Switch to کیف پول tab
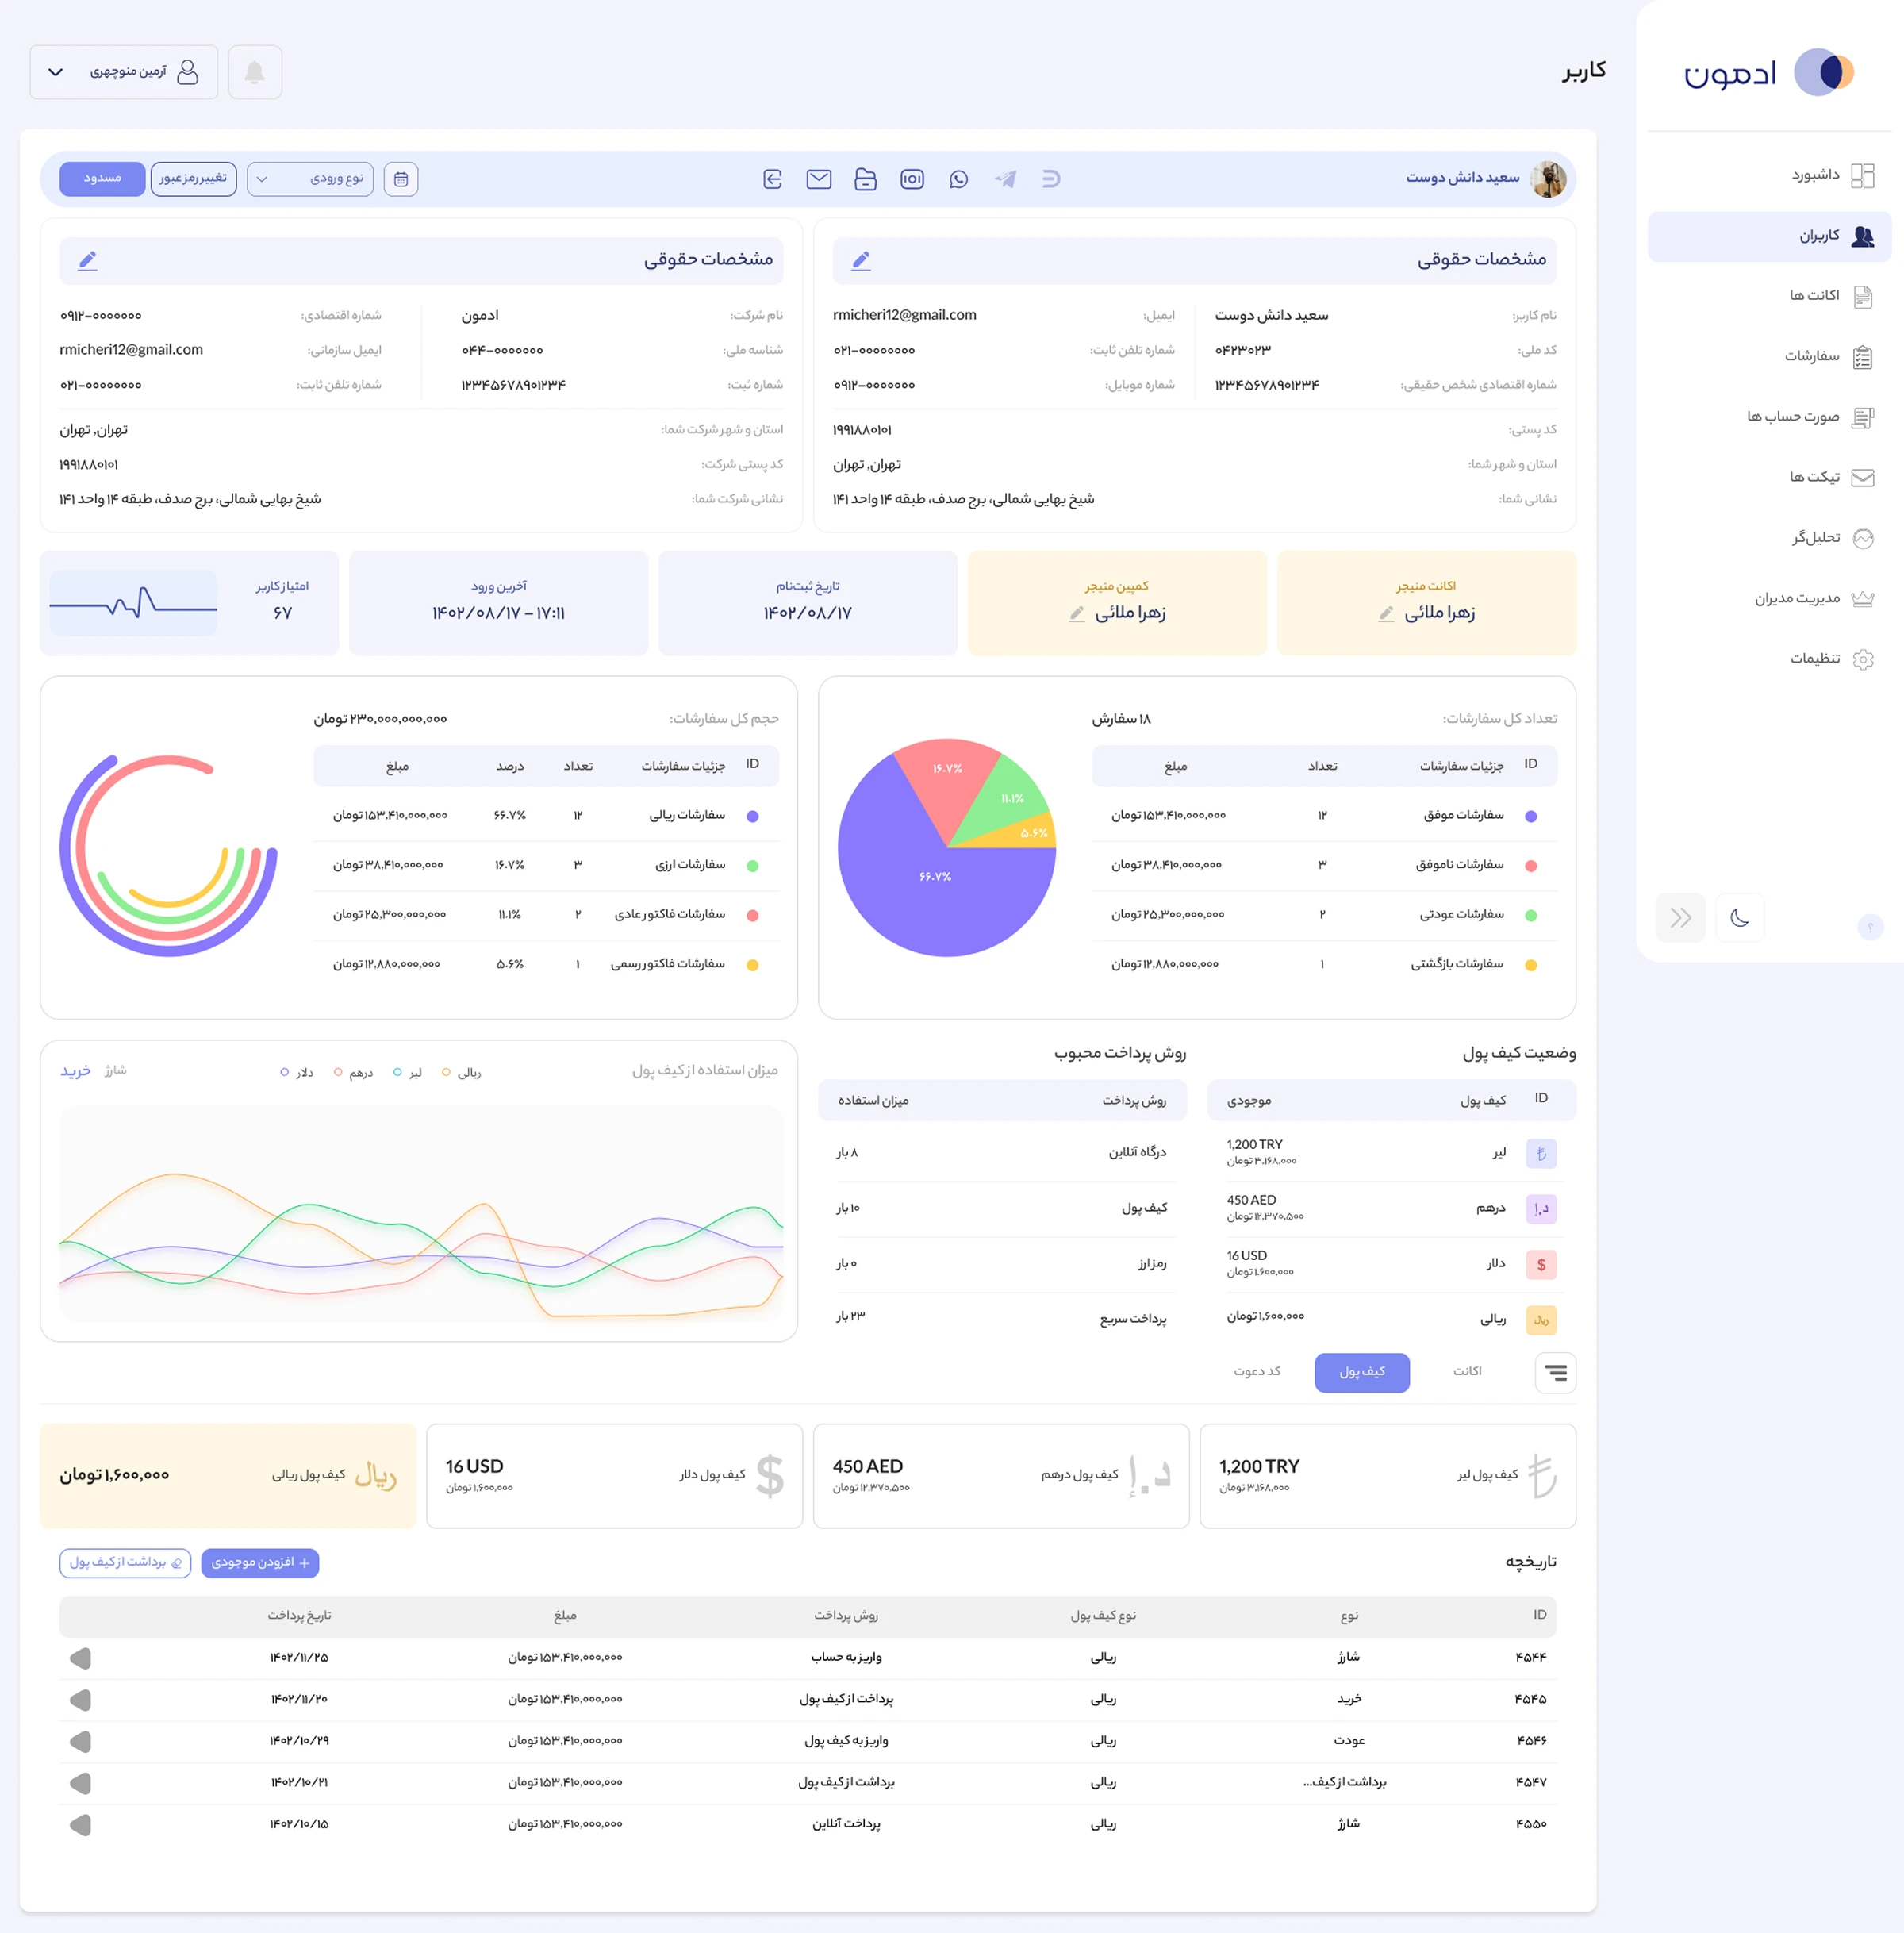The width and height of the screenshot is (1904, 1933). tap(1362, 1372)
